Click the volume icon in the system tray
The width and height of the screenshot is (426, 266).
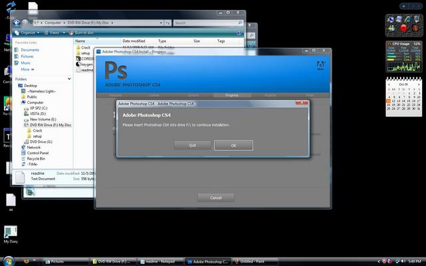[403, 261]
